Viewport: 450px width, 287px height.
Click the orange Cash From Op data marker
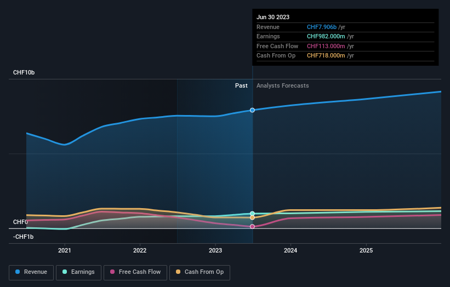[x=252, y=217]
